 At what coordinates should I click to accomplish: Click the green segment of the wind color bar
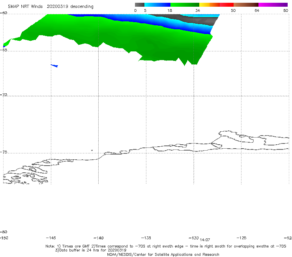(x=185, y=5)
